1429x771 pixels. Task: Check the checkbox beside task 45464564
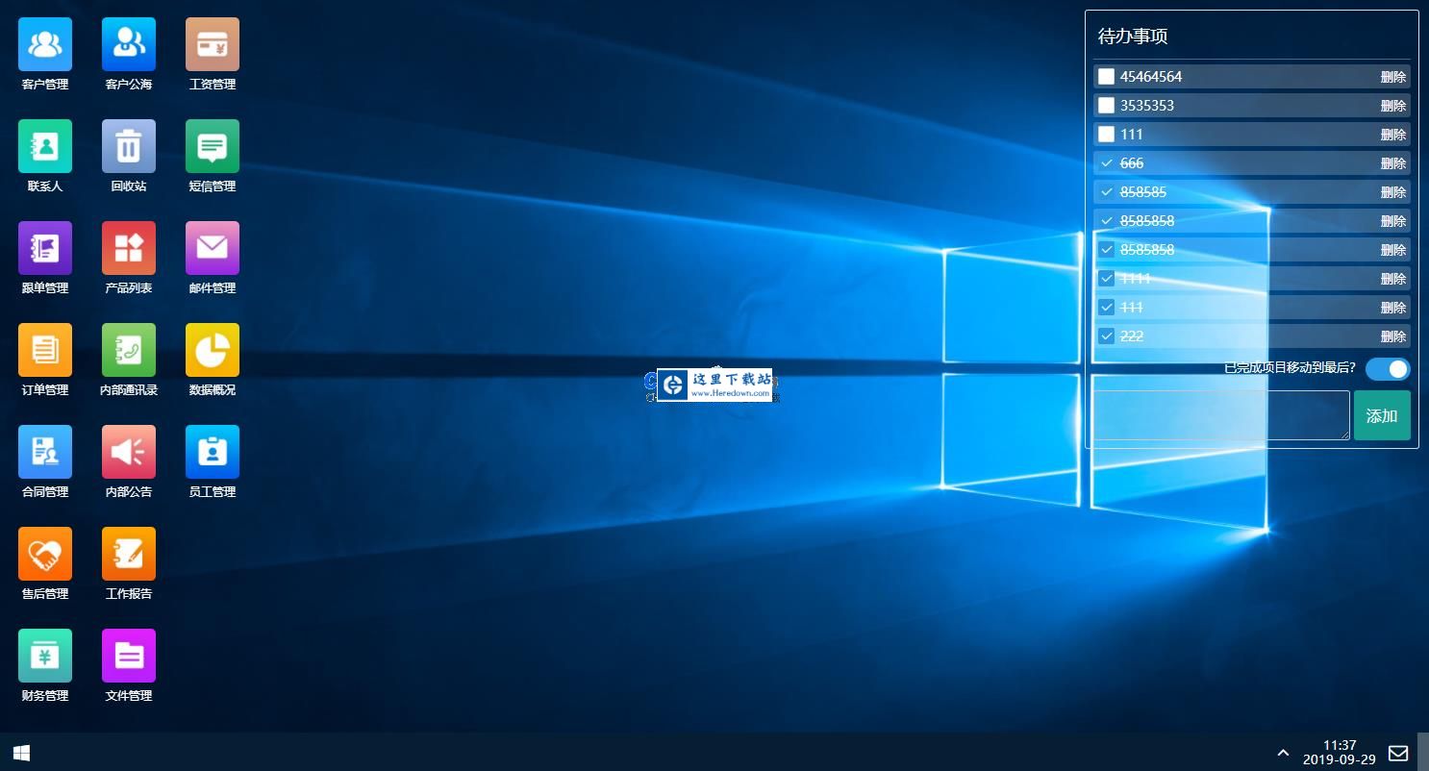point(1106,76)
